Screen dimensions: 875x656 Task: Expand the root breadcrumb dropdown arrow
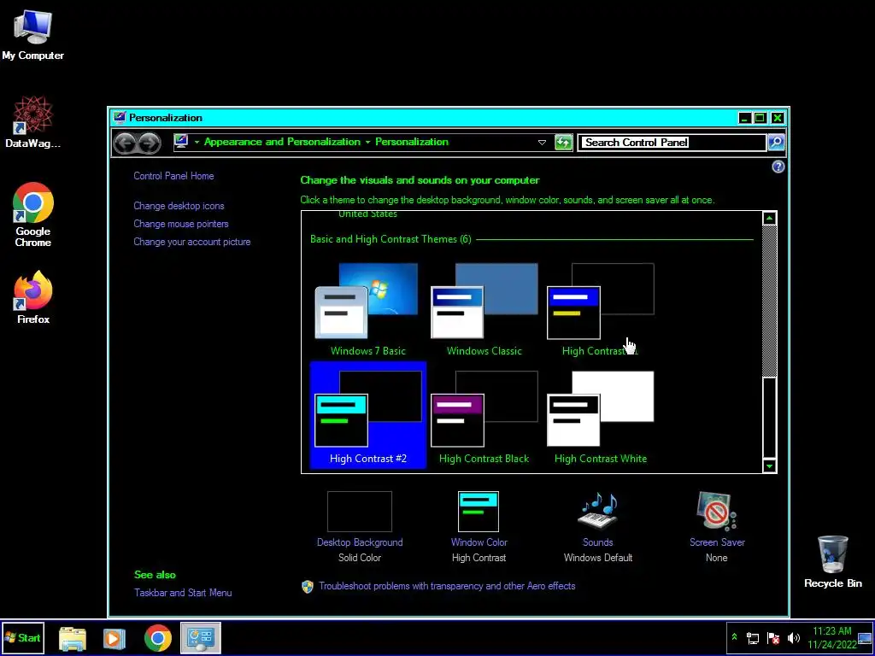point(197,143)
